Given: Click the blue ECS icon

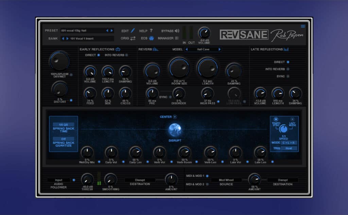Looking at the screenshot, I should pos(151,38).
